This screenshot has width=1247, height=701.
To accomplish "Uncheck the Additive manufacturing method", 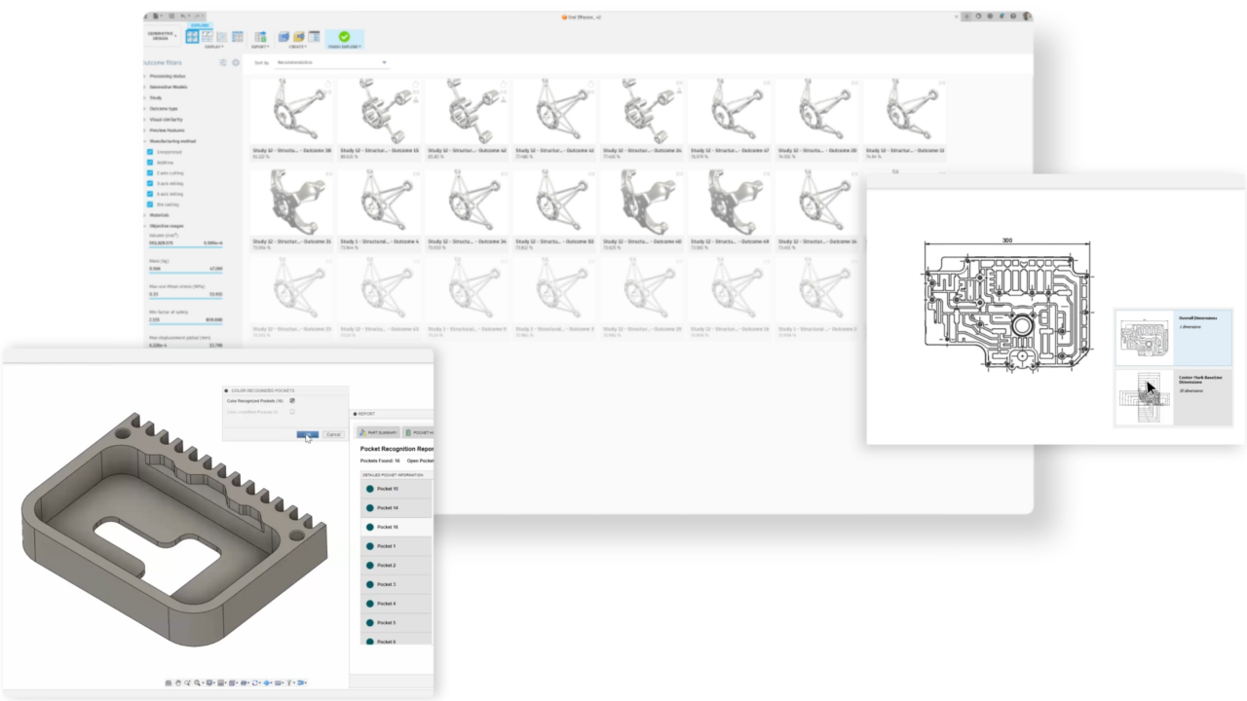I will [x=150, y=163].
